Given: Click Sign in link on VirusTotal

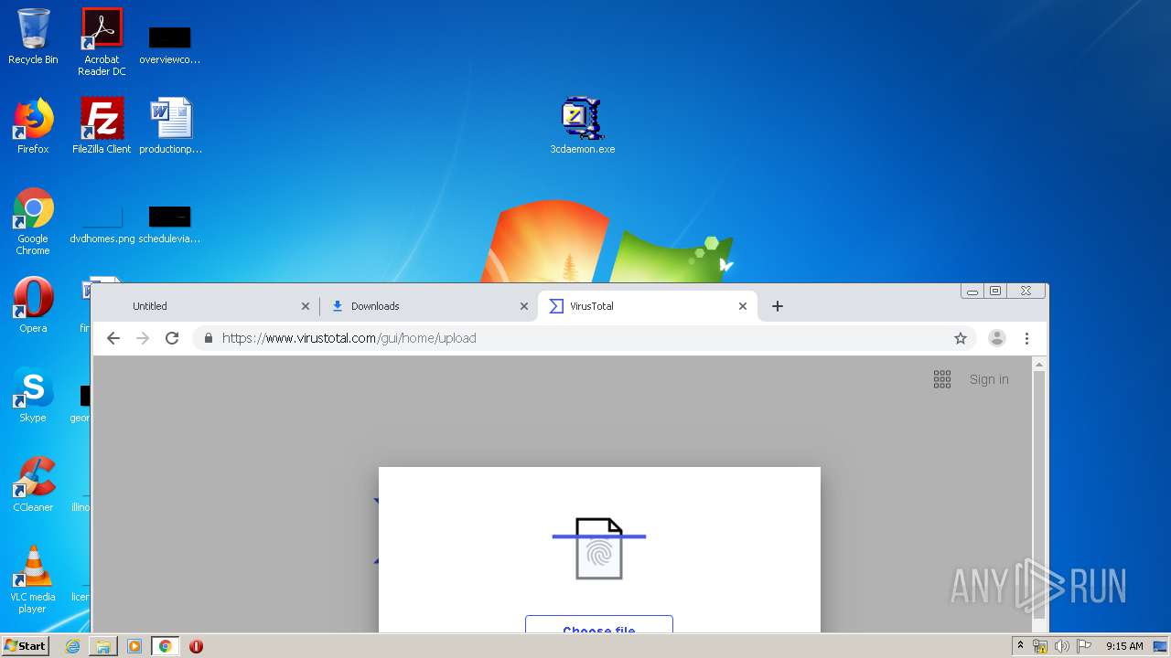Looking at the screenshot, I should [989, 379].
